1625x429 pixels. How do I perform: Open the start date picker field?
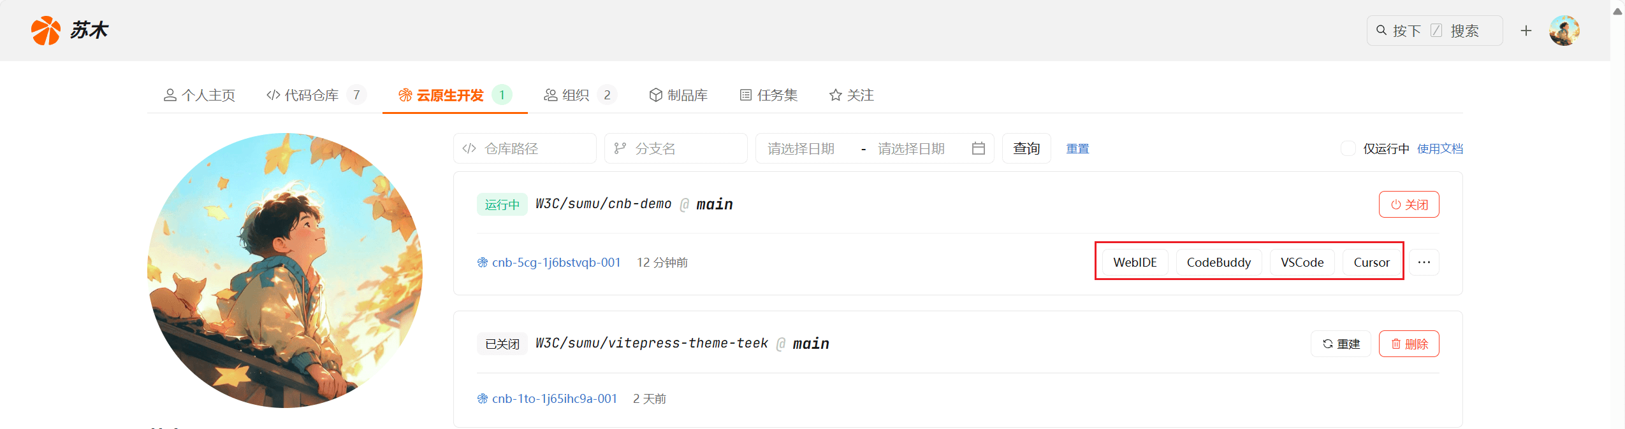point(801,148)
